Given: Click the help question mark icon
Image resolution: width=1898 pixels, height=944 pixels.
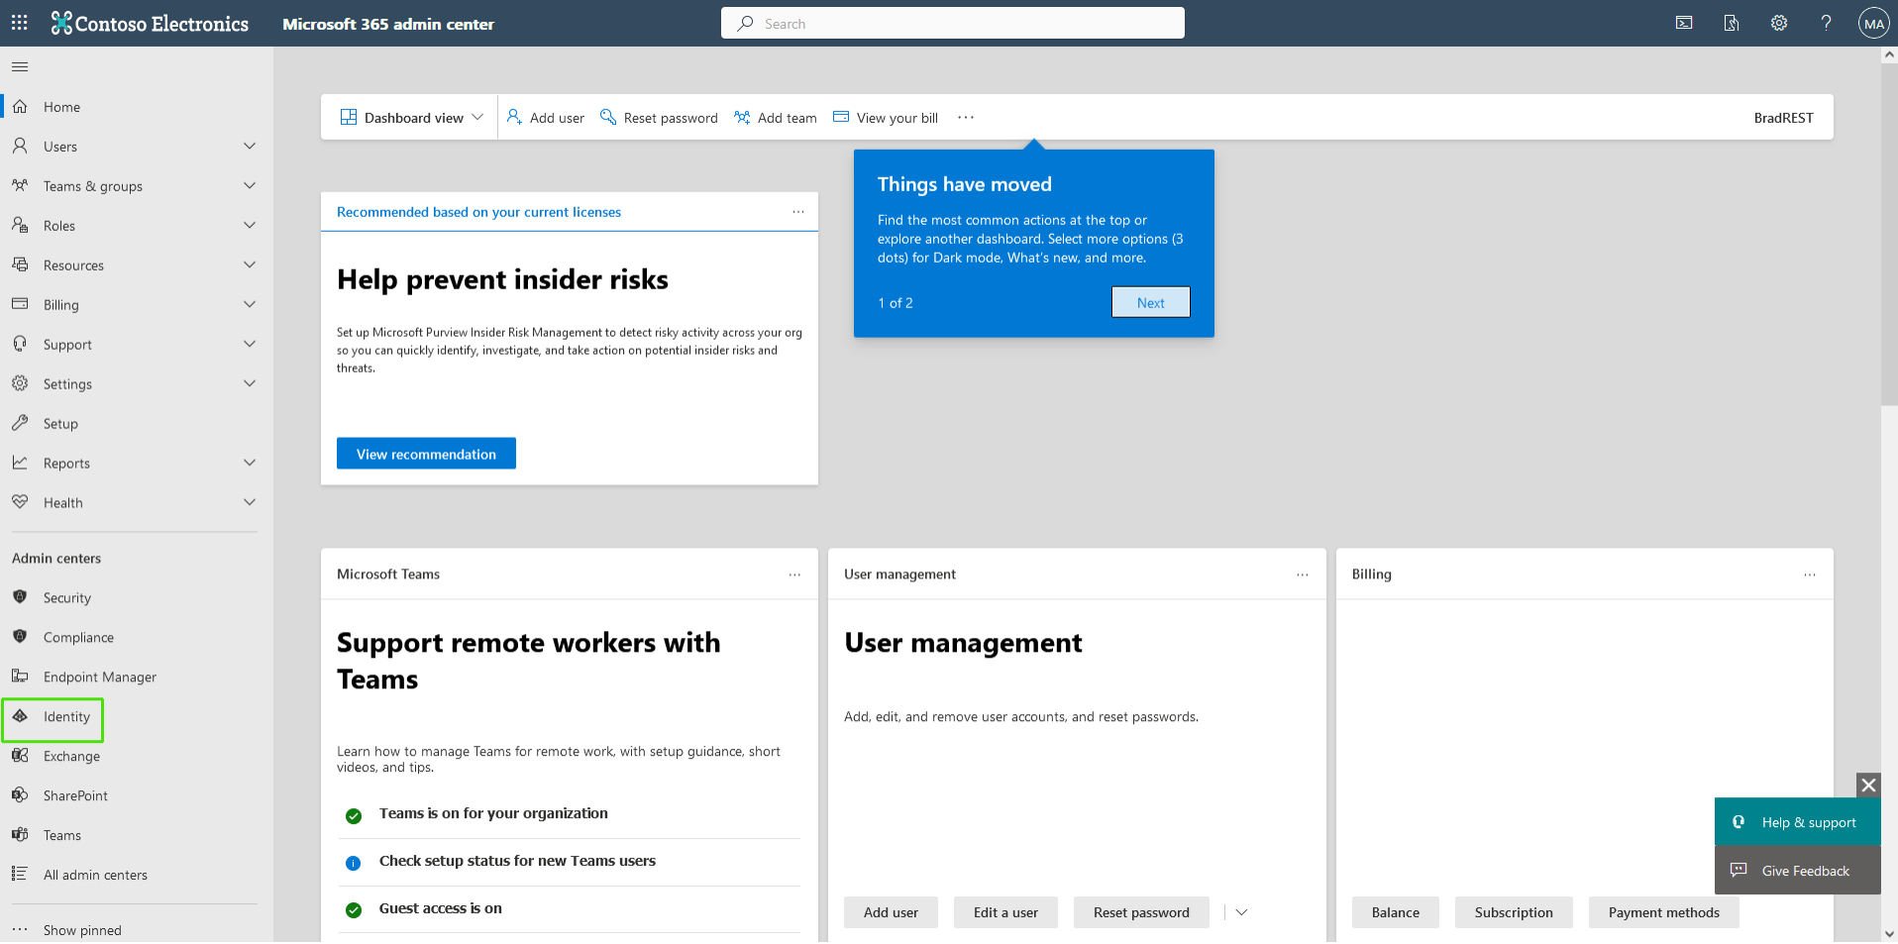Looking at the screenshot, I should tap(1826, 23).
